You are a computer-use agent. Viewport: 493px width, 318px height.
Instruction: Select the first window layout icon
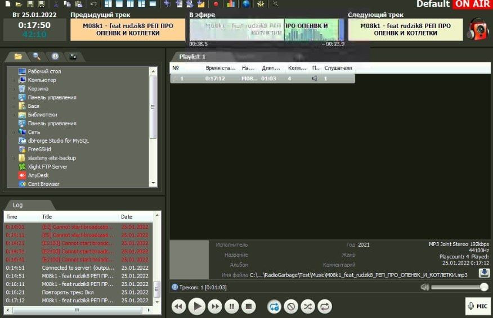tap(108, 4)
